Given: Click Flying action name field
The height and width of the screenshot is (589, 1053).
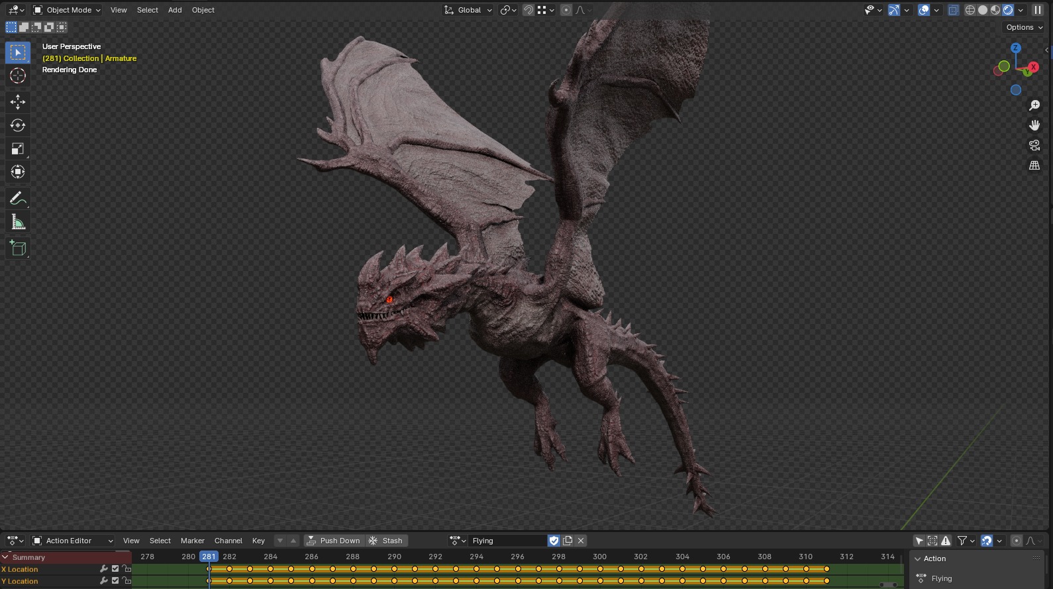Looking at the screenshot, I should [507, 541].
